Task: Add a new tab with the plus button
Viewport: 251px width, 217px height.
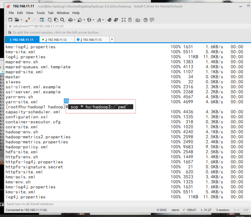Action: [112, 39]
